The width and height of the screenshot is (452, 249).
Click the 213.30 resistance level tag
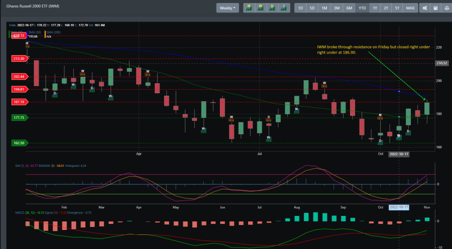coord(20,59)
